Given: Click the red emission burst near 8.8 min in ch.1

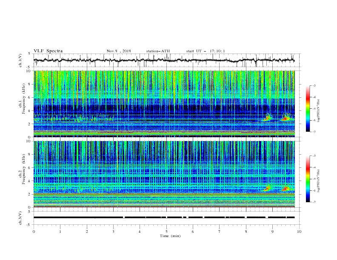Looking at the screenshot, I should coord(268,118).
